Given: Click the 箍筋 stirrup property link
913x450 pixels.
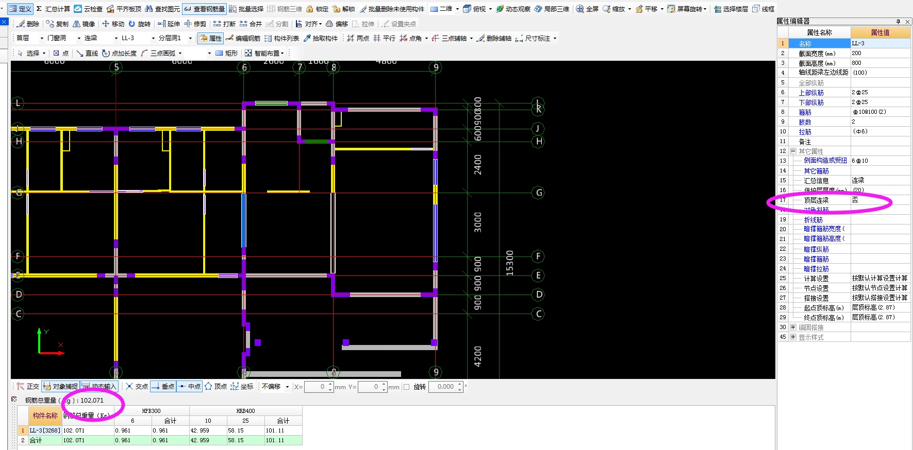Looking at the screenshot, I should click(x=805, y=112).
